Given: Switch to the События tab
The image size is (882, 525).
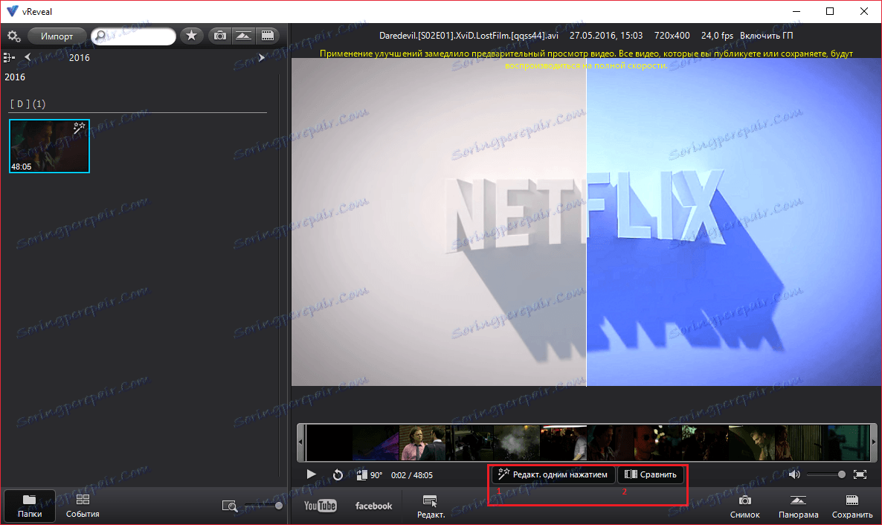Looking at the screenshot, I should coord(83,506).
